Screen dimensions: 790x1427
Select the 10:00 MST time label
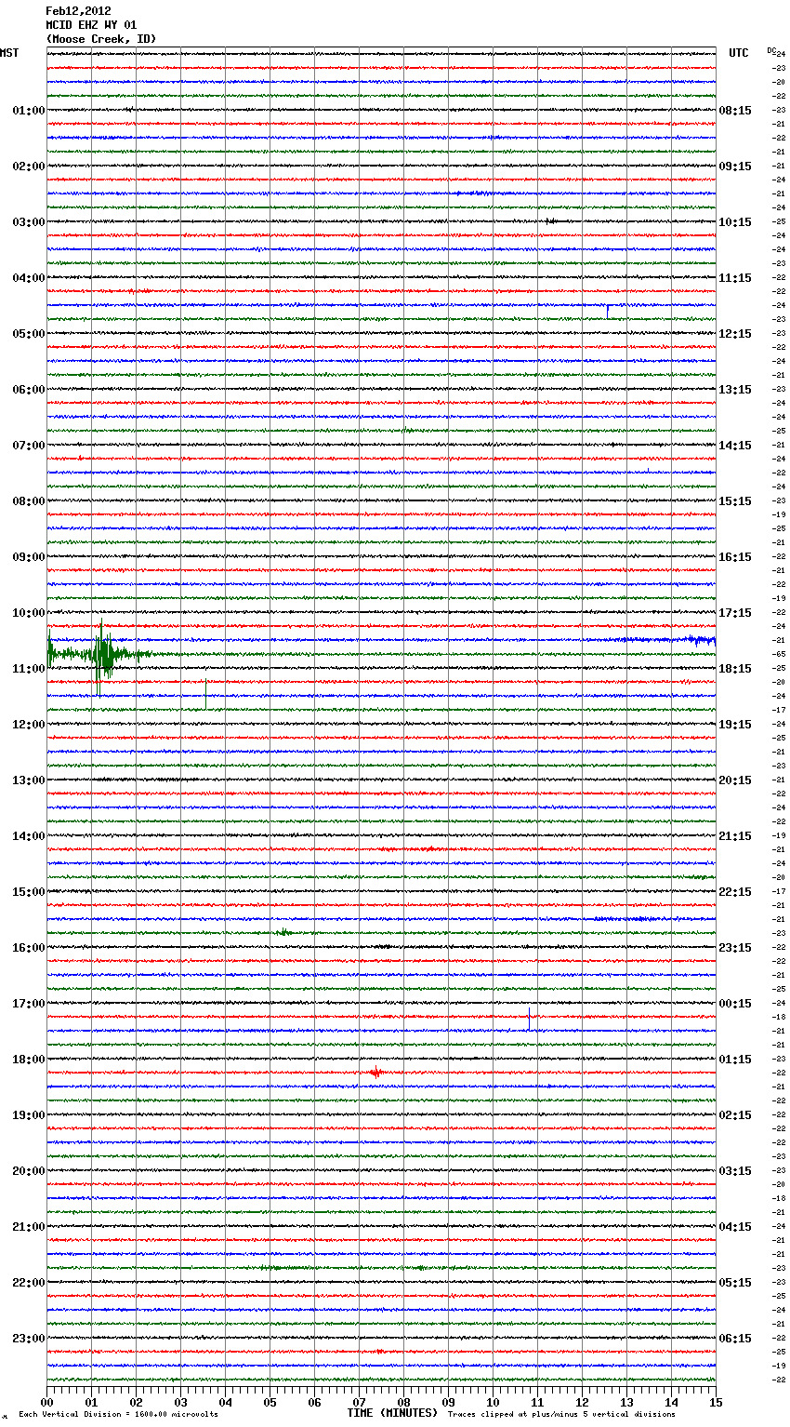(29, 613)
